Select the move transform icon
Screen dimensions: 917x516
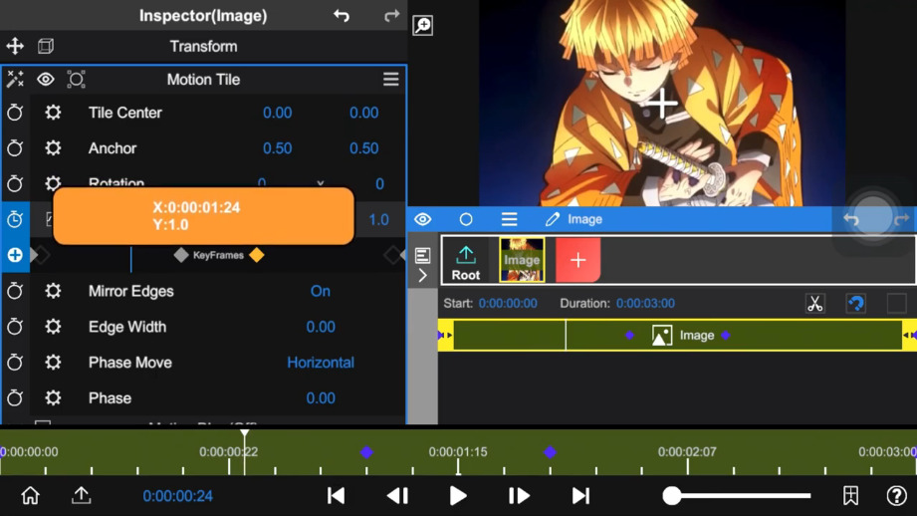[15, 46]
